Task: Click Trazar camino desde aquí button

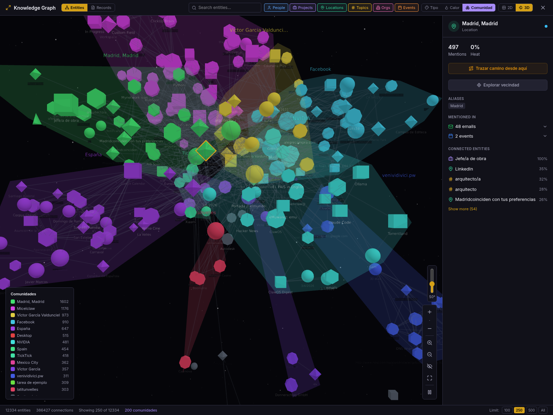Action: click(x=498, y=68)
